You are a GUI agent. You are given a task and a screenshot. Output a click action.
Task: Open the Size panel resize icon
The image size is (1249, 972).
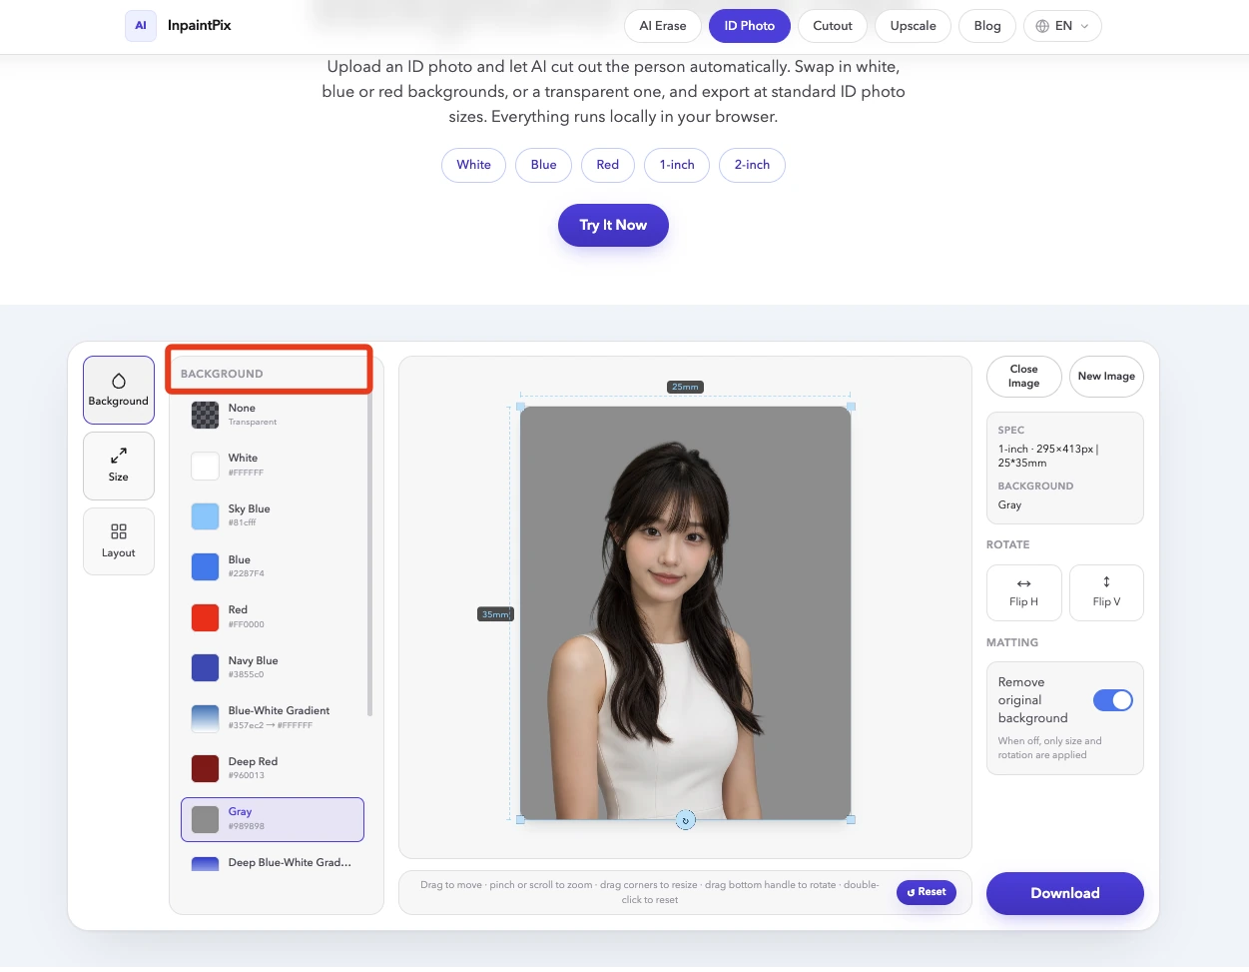coord(119,456)
